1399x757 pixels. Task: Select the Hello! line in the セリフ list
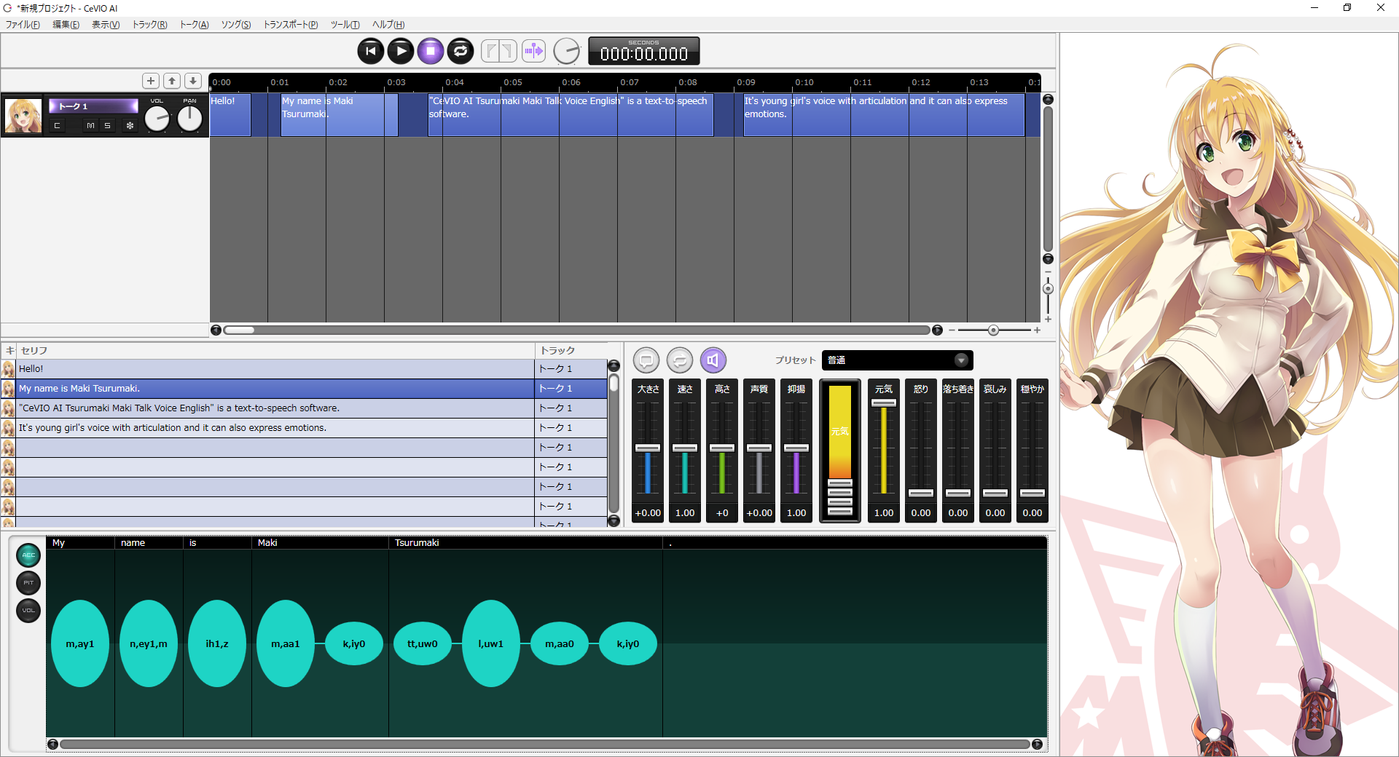[275, 369]
